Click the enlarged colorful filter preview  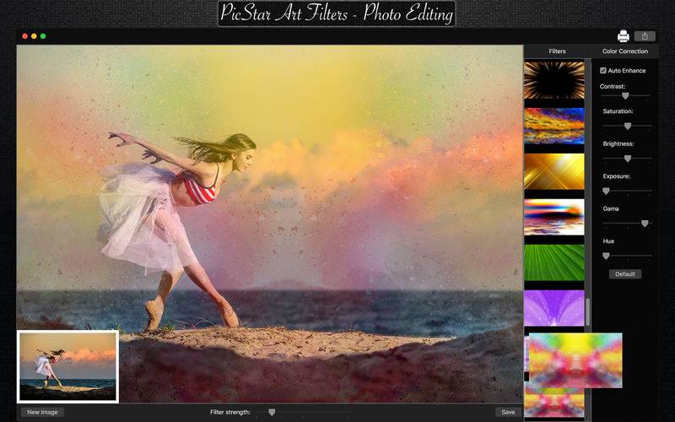coord(575,360)
